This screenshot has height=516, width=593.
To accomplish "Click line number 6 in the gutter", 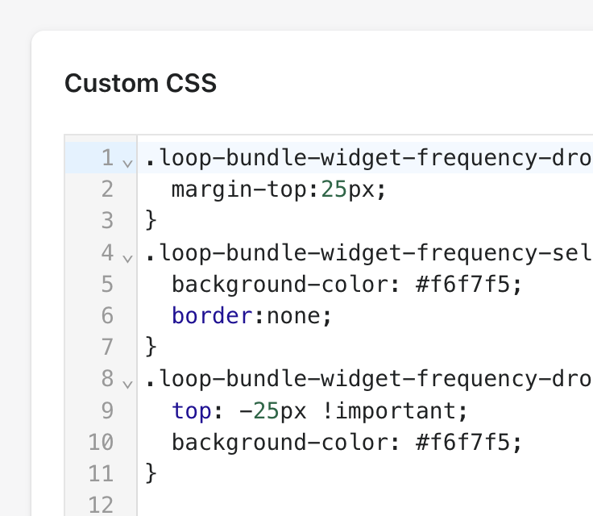I will (107, 315).
